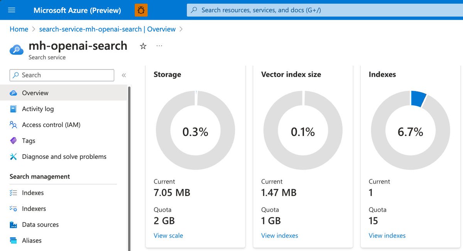This screenshot has width=463, height=251.
Task: Click View scale link under Storage
Action: (168, 236)
